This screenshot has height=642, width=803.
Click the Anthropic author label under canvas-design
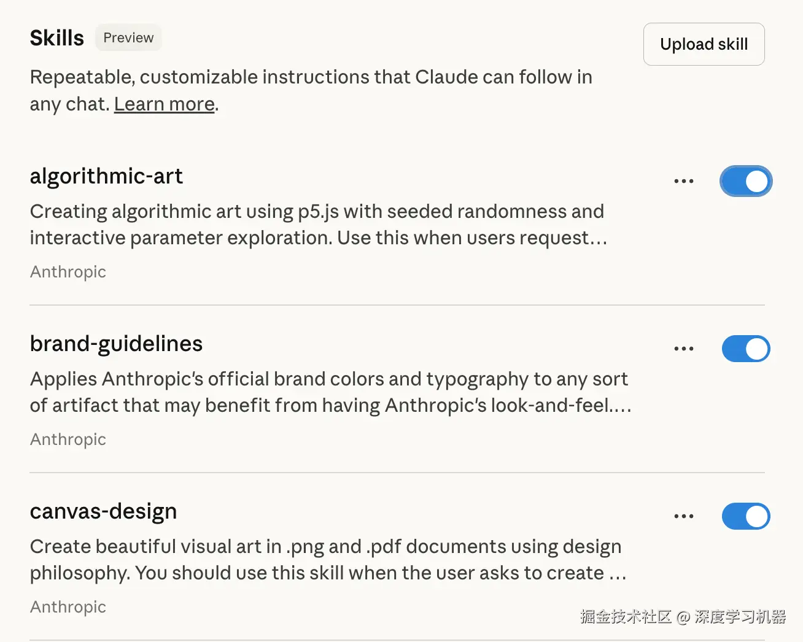68,607
